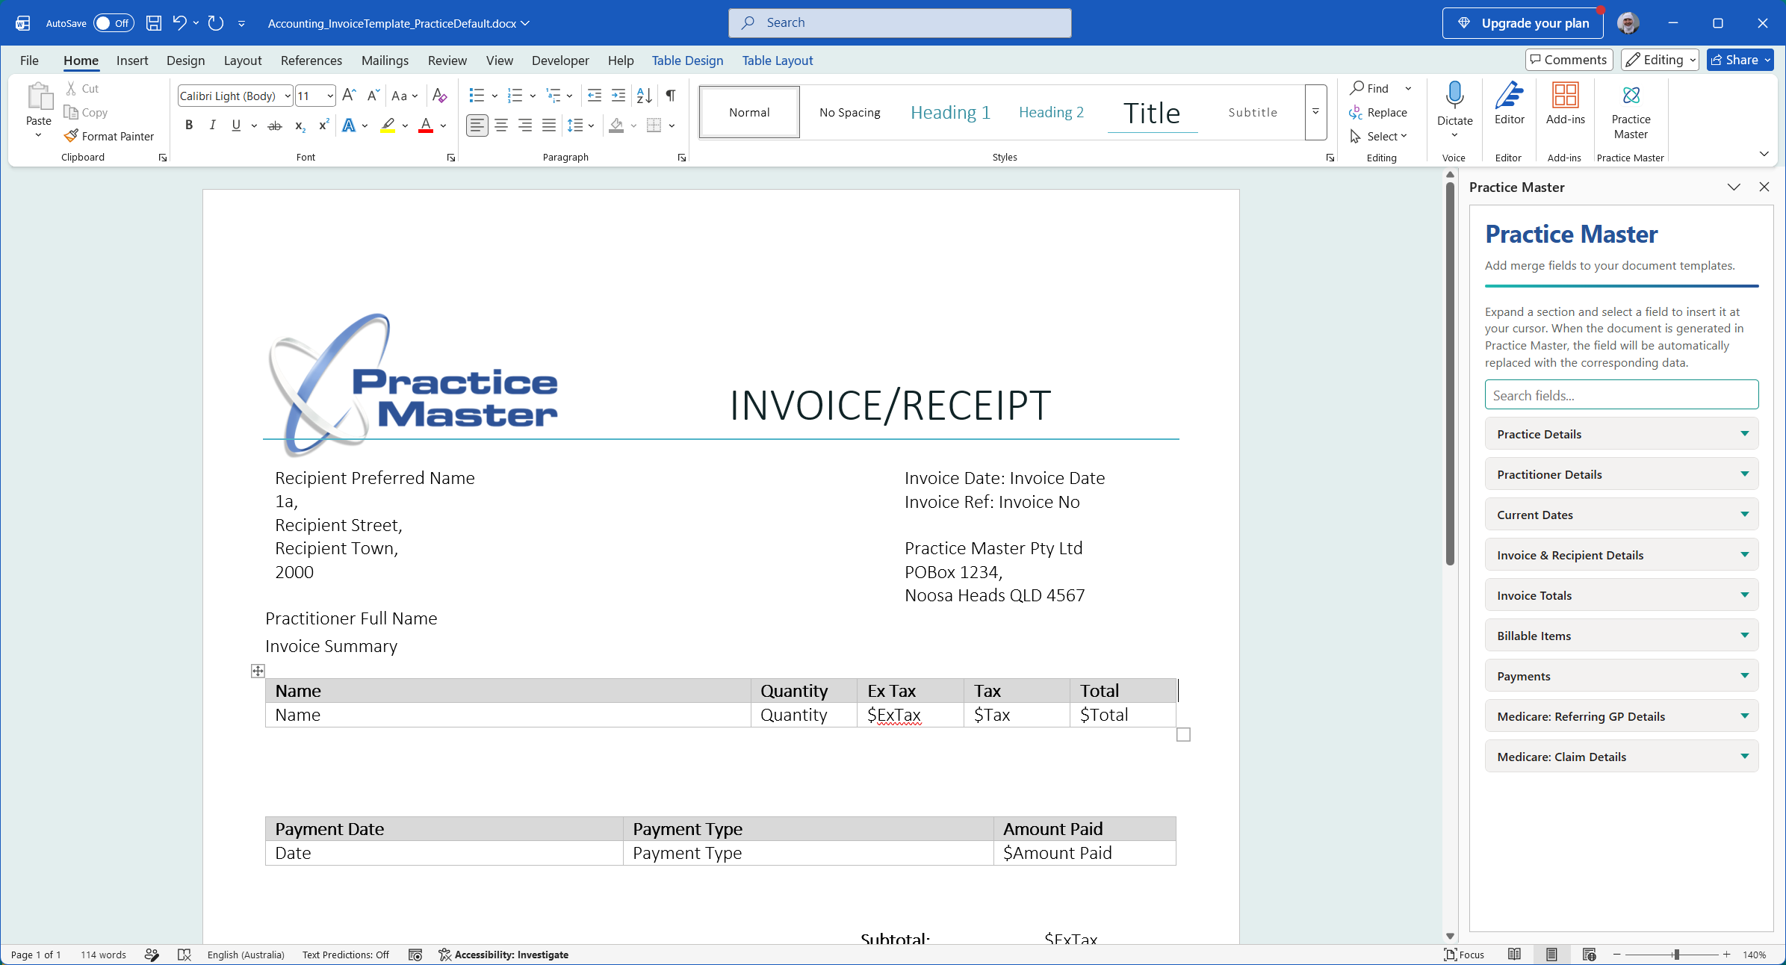
Task: Toggle show paragraph marks
Action: click(x=671, y=95)
